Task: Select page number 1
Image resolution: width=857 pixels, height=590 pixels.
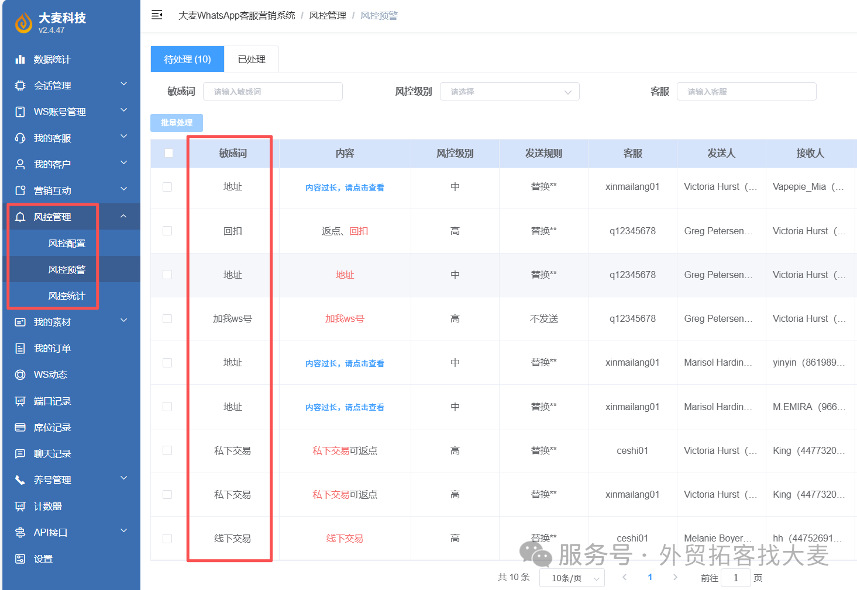Action: [x=650, y=577]
